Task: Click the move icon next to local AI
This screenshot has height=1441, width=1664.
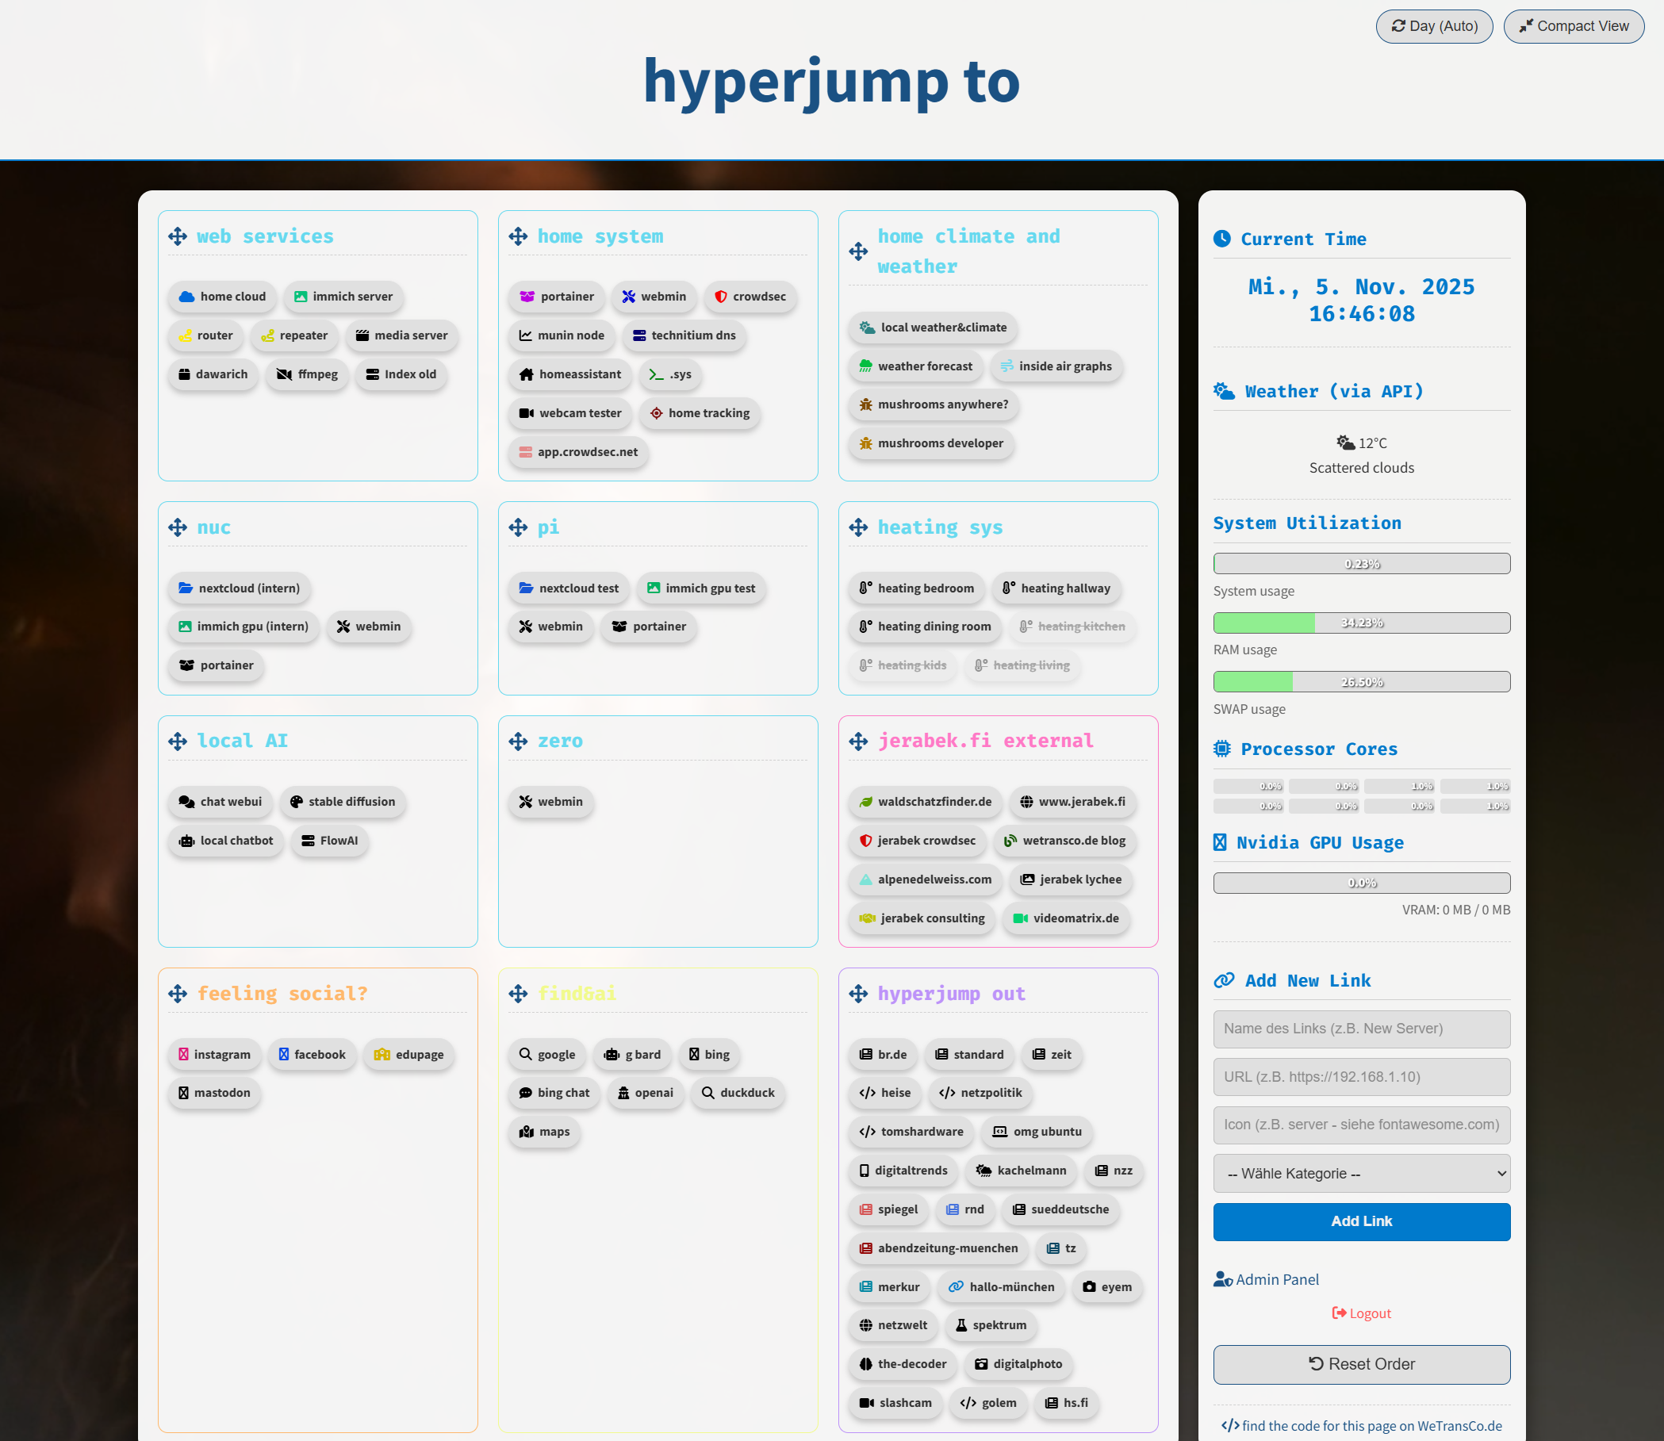Action: pyautogui.click(x=178, y=742)
